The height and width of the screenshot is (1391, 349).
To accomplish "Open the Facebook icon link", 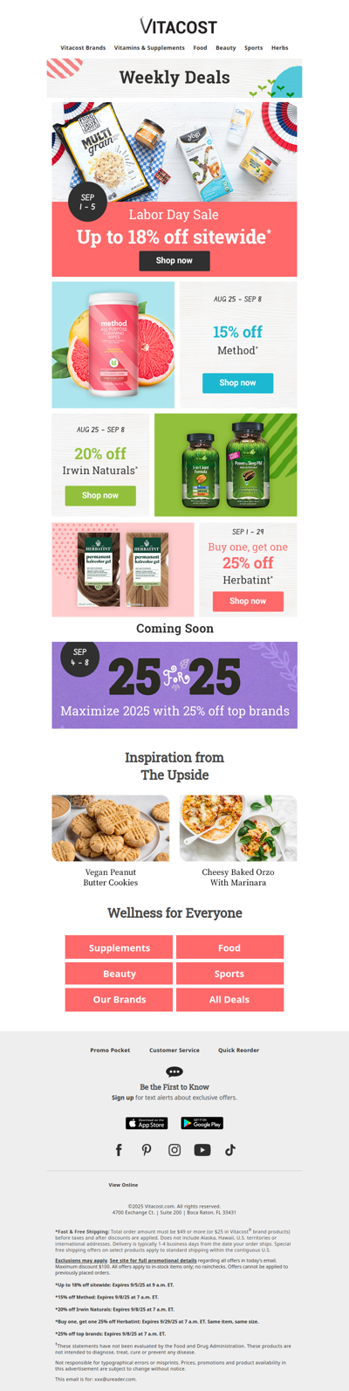I will point(119,1150).
